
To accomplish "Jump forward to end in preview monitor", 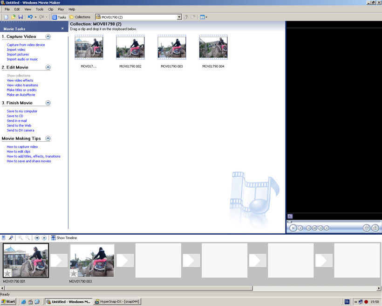I will (x=327, y=228).
